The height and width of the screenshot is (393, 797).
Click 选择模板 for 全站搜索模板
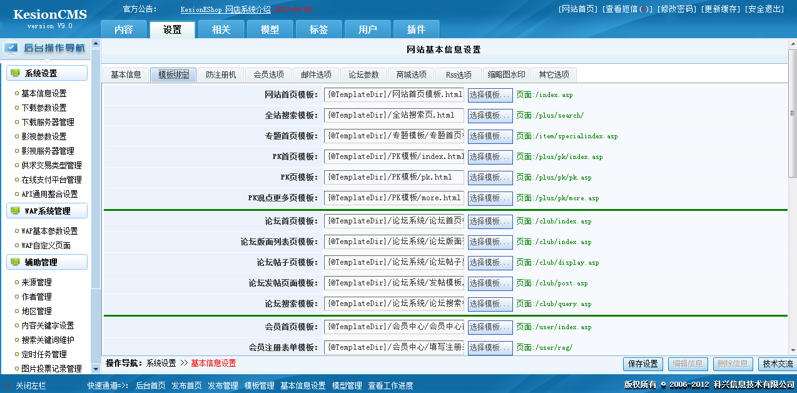pos(490,116)
